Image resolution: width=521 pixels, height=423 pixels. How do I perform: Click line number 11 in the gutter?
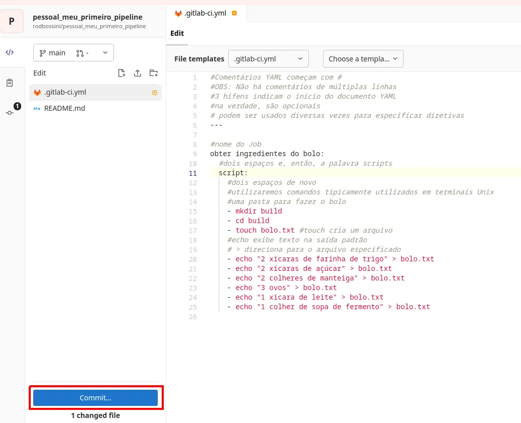192,173
